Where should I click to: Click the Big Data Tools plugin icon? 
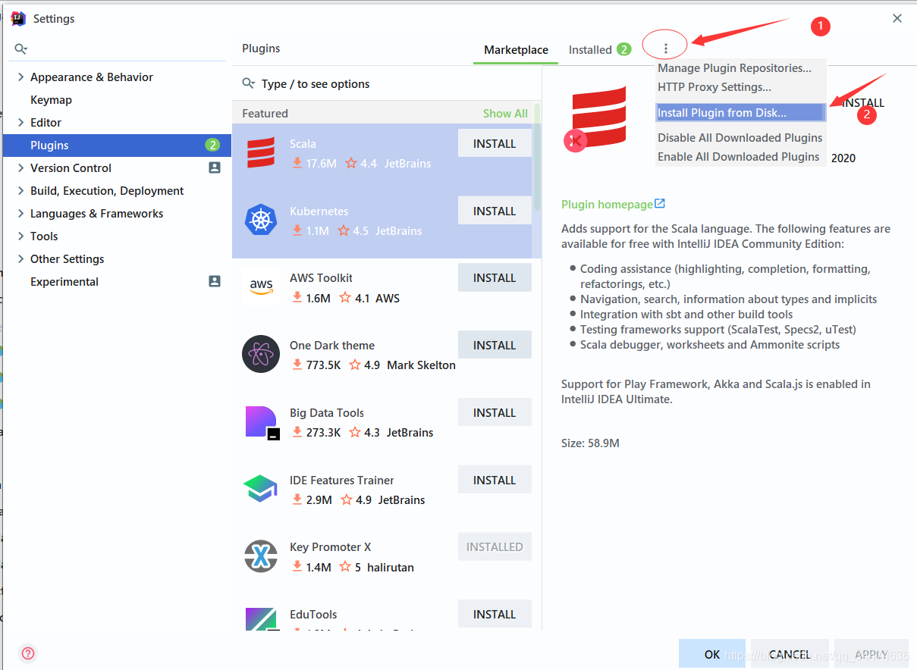pyautogui.click(x=262, y=422)
